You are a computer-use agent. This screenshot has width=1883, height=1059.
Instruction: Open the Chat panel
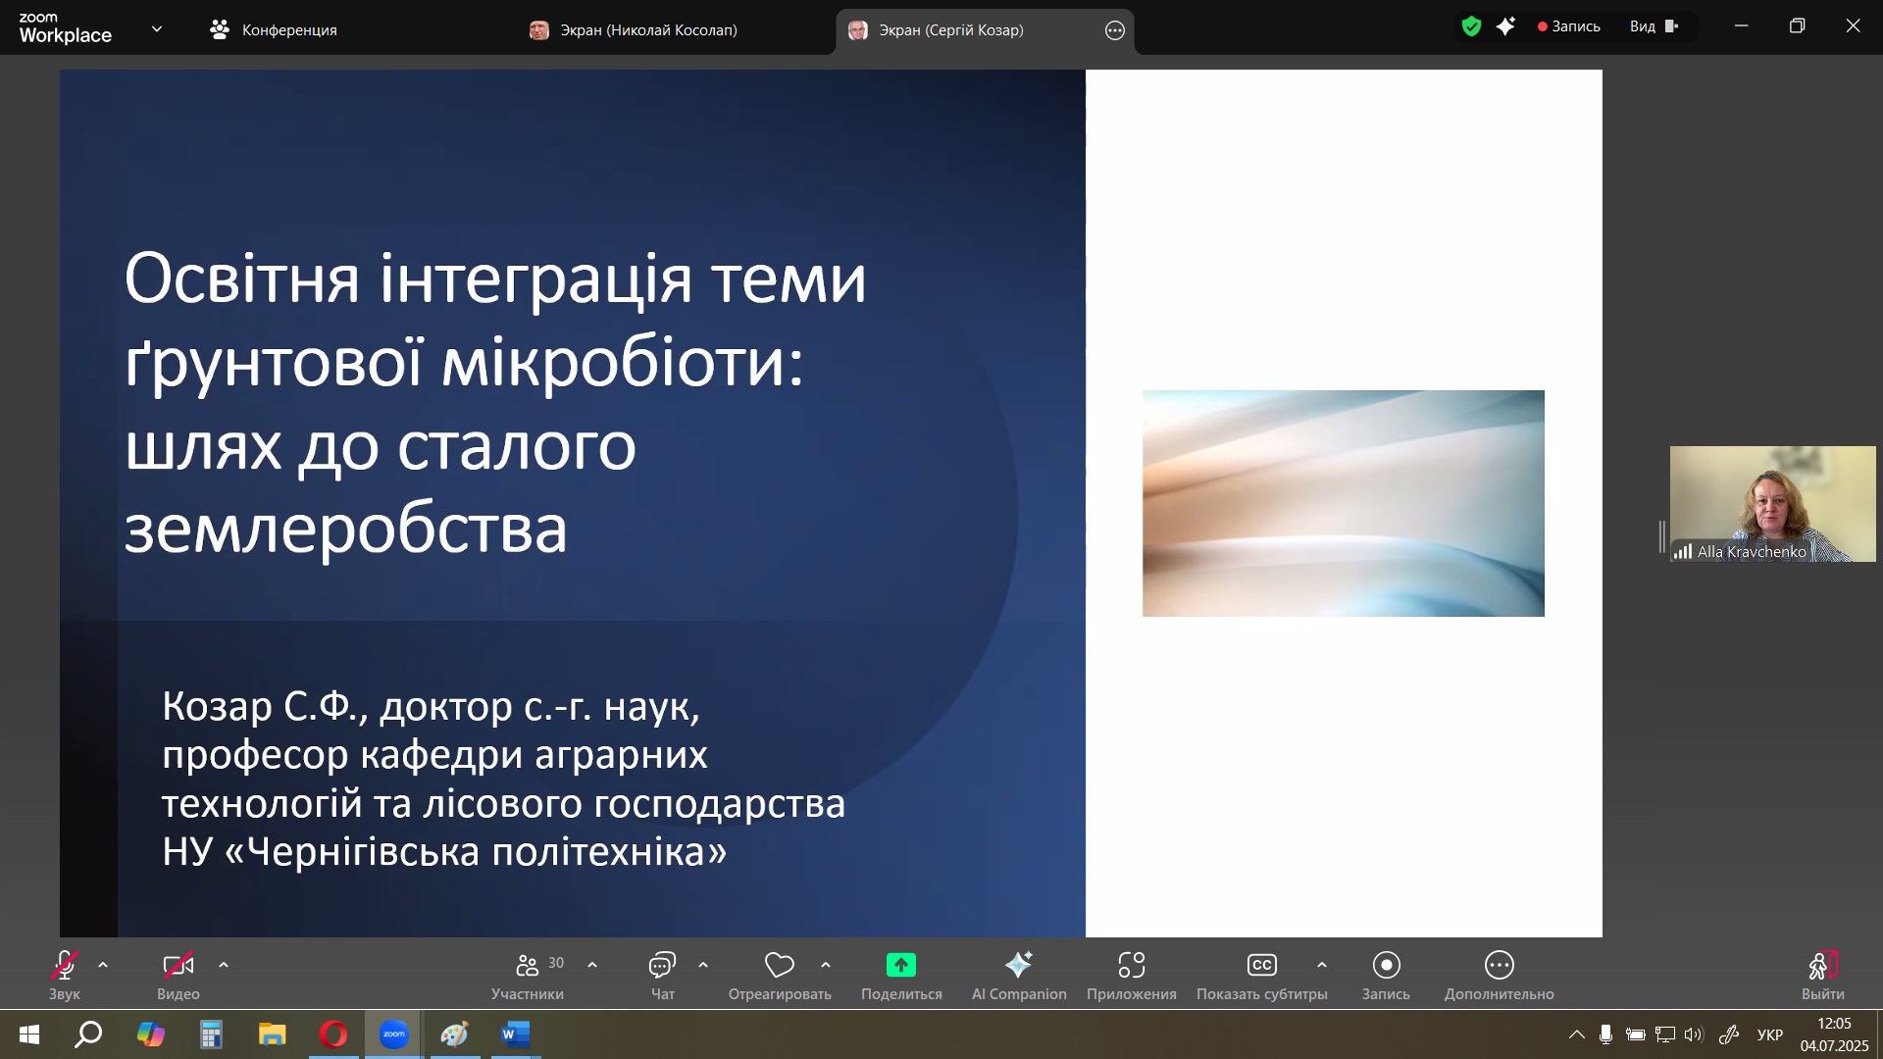tap(662, 966)
